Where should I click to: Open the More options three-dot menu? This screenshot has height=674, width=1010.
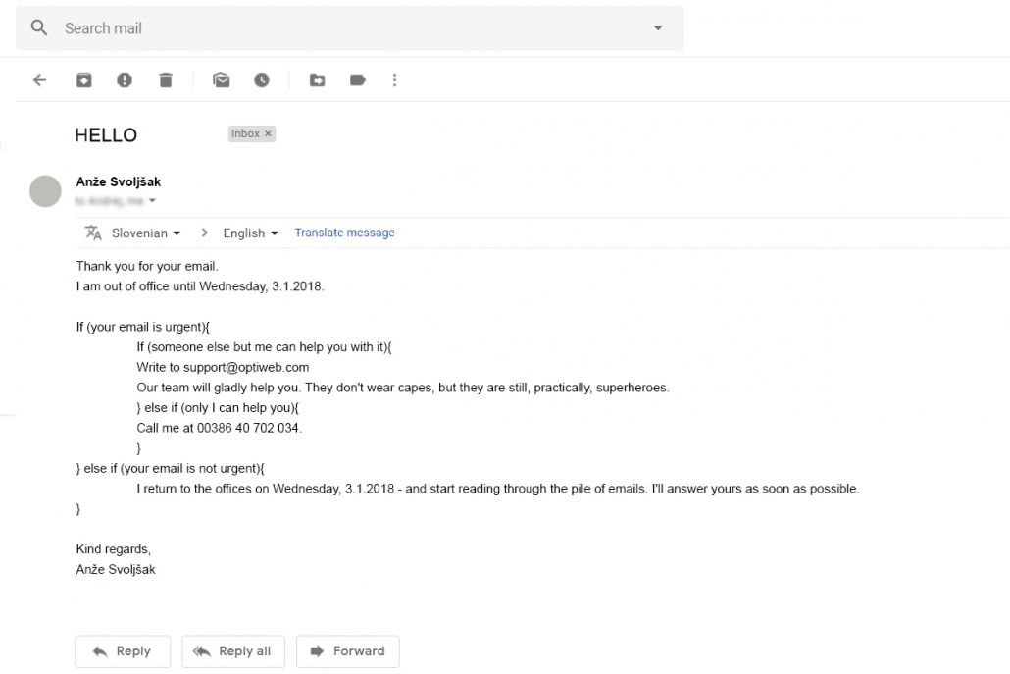[x=394, y=80]
